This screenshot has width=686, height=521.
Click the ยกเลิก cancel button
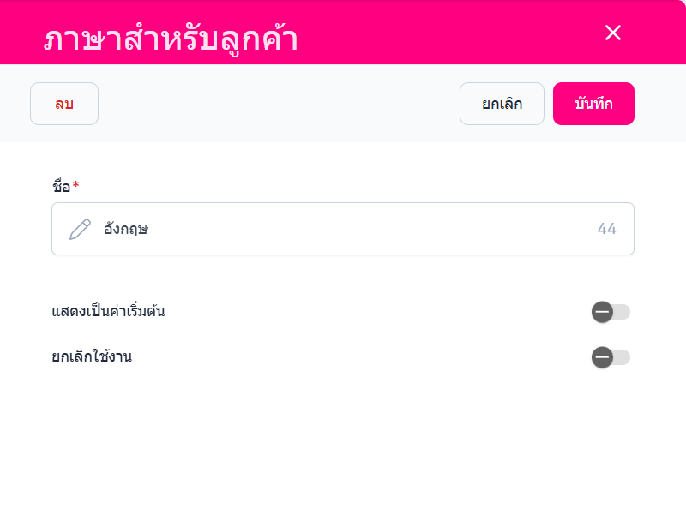point(502,104)
